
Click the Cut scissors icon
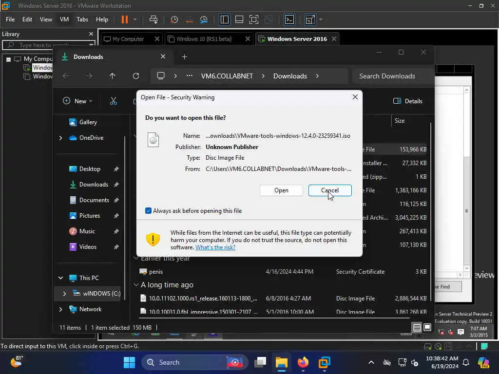point(113,101)
